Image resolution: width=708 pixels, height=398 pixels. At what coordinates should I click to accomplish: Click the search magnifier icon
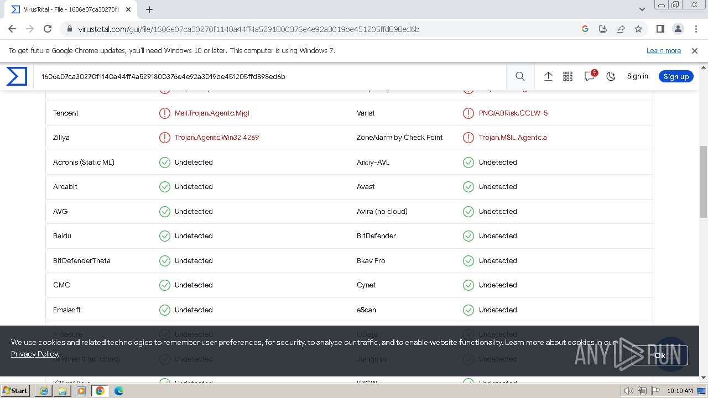[x=520, y=76]
